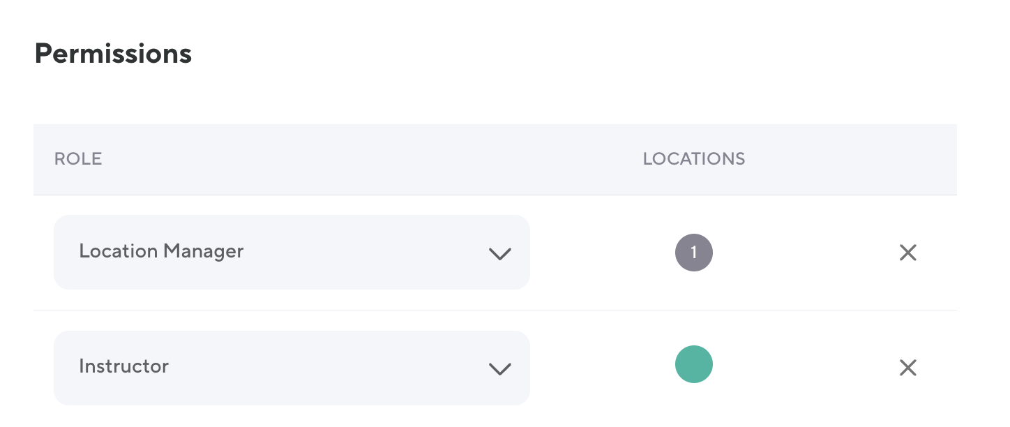Select the 'Location Manager' text label

coord(161,251)
